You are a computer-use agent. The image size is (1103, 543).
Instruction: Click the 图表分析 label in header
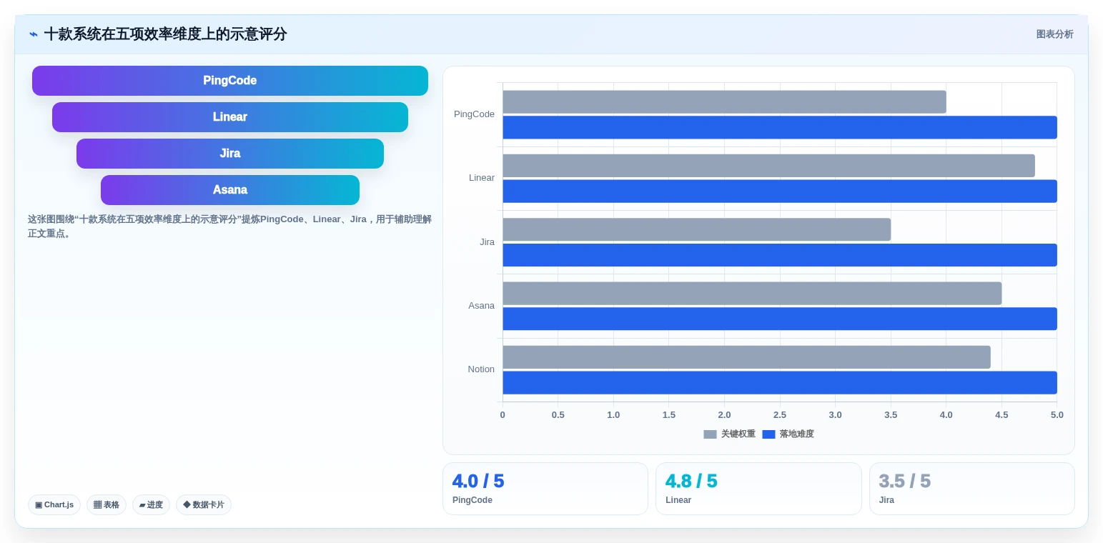tap(1054, 34)
